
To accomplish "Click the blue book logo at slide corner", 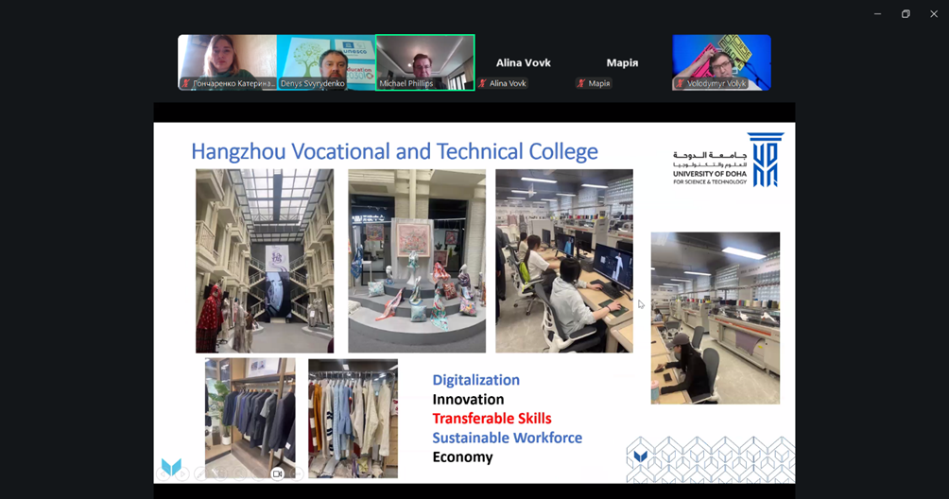I will 171,467.
